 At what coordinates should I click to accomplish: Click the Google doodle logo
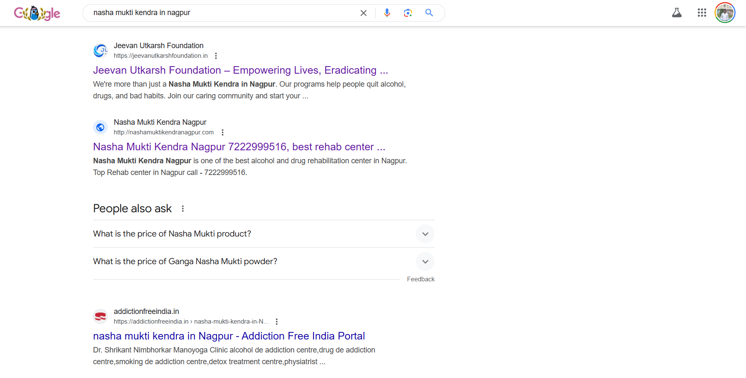pyautogui.click(x=37, y=13)
